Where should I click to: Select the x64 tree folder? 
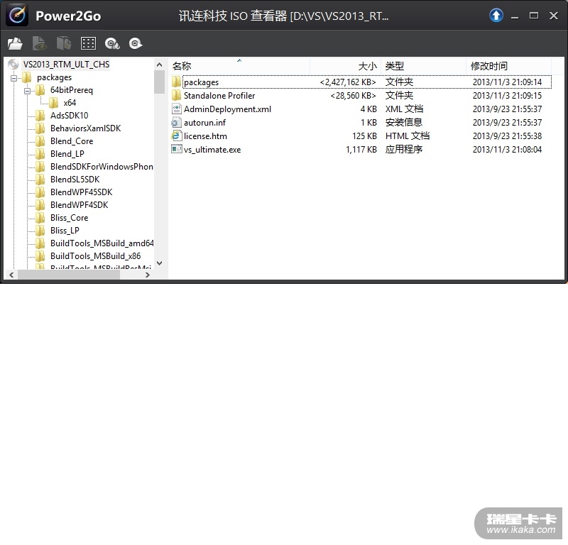(70, 103)
